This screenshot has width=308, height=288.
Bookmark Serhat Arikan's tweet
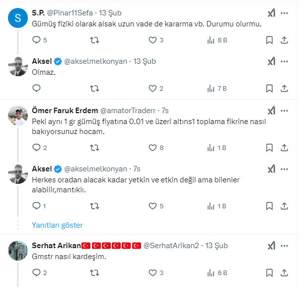(x=269, y=273)
